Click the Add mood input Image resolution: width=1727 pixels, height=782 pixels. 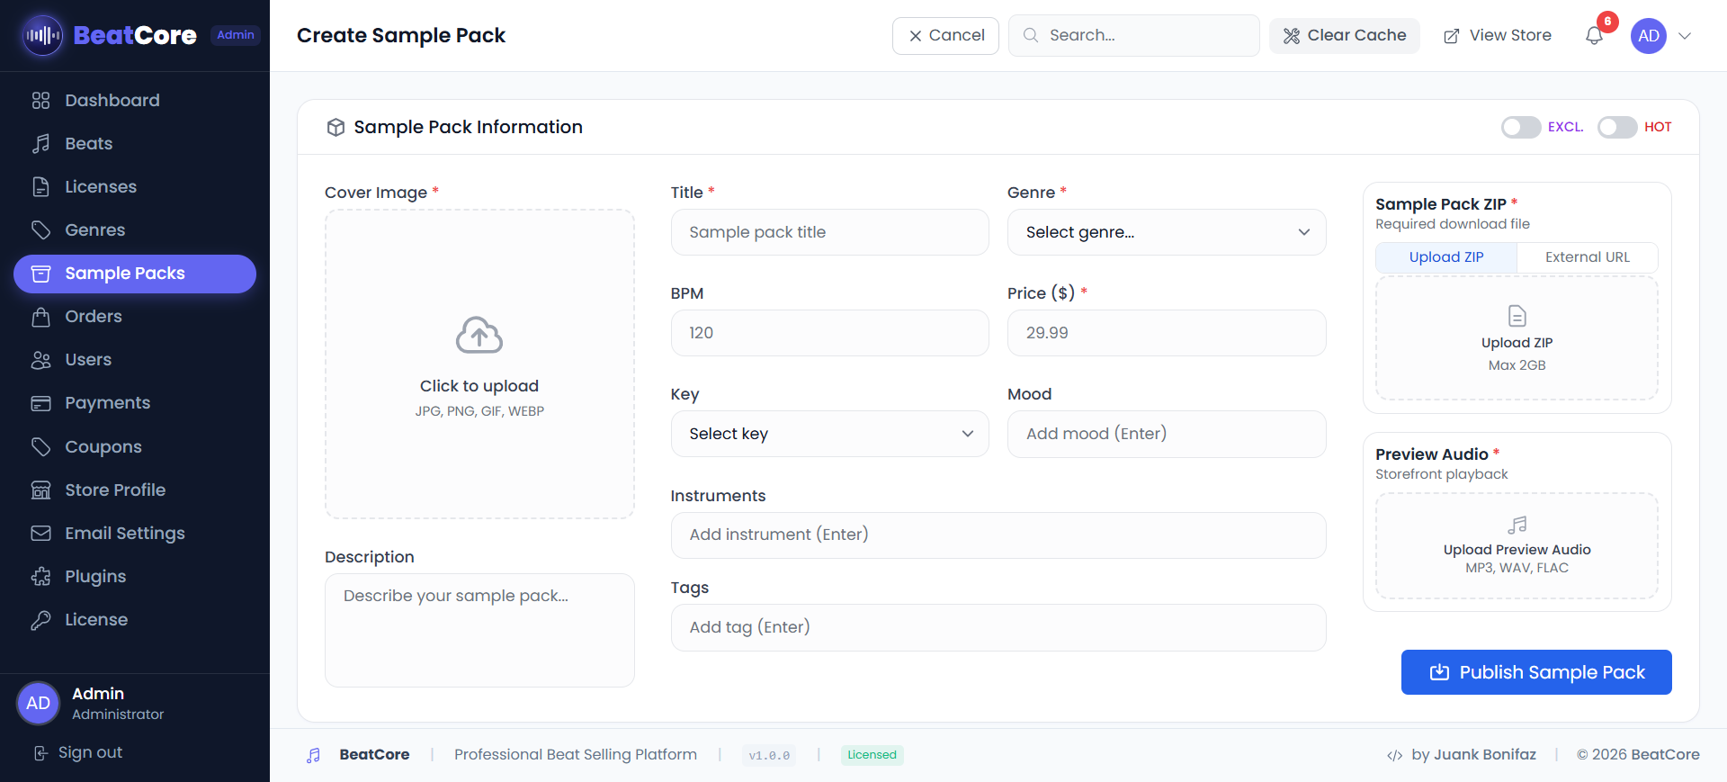tap(1167, 434)
